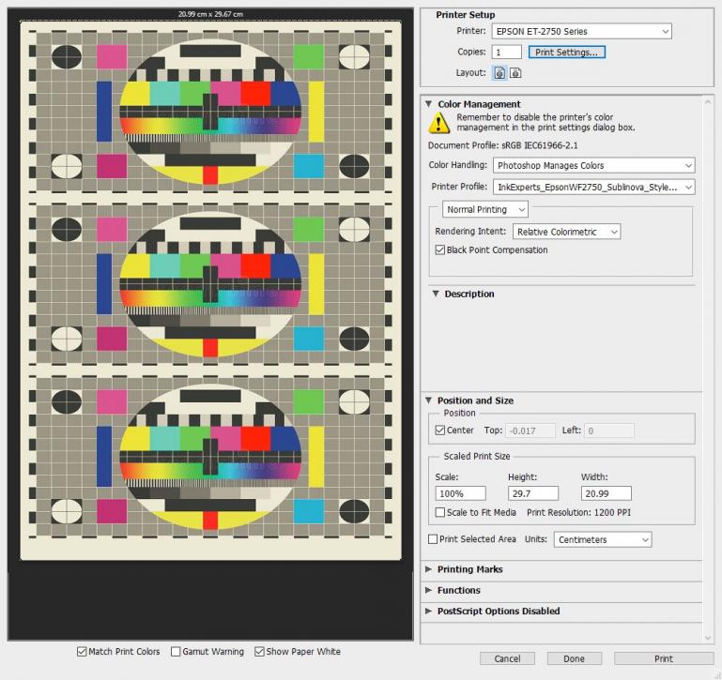Enable Scale to Fit Media

(x=439, y=512)
